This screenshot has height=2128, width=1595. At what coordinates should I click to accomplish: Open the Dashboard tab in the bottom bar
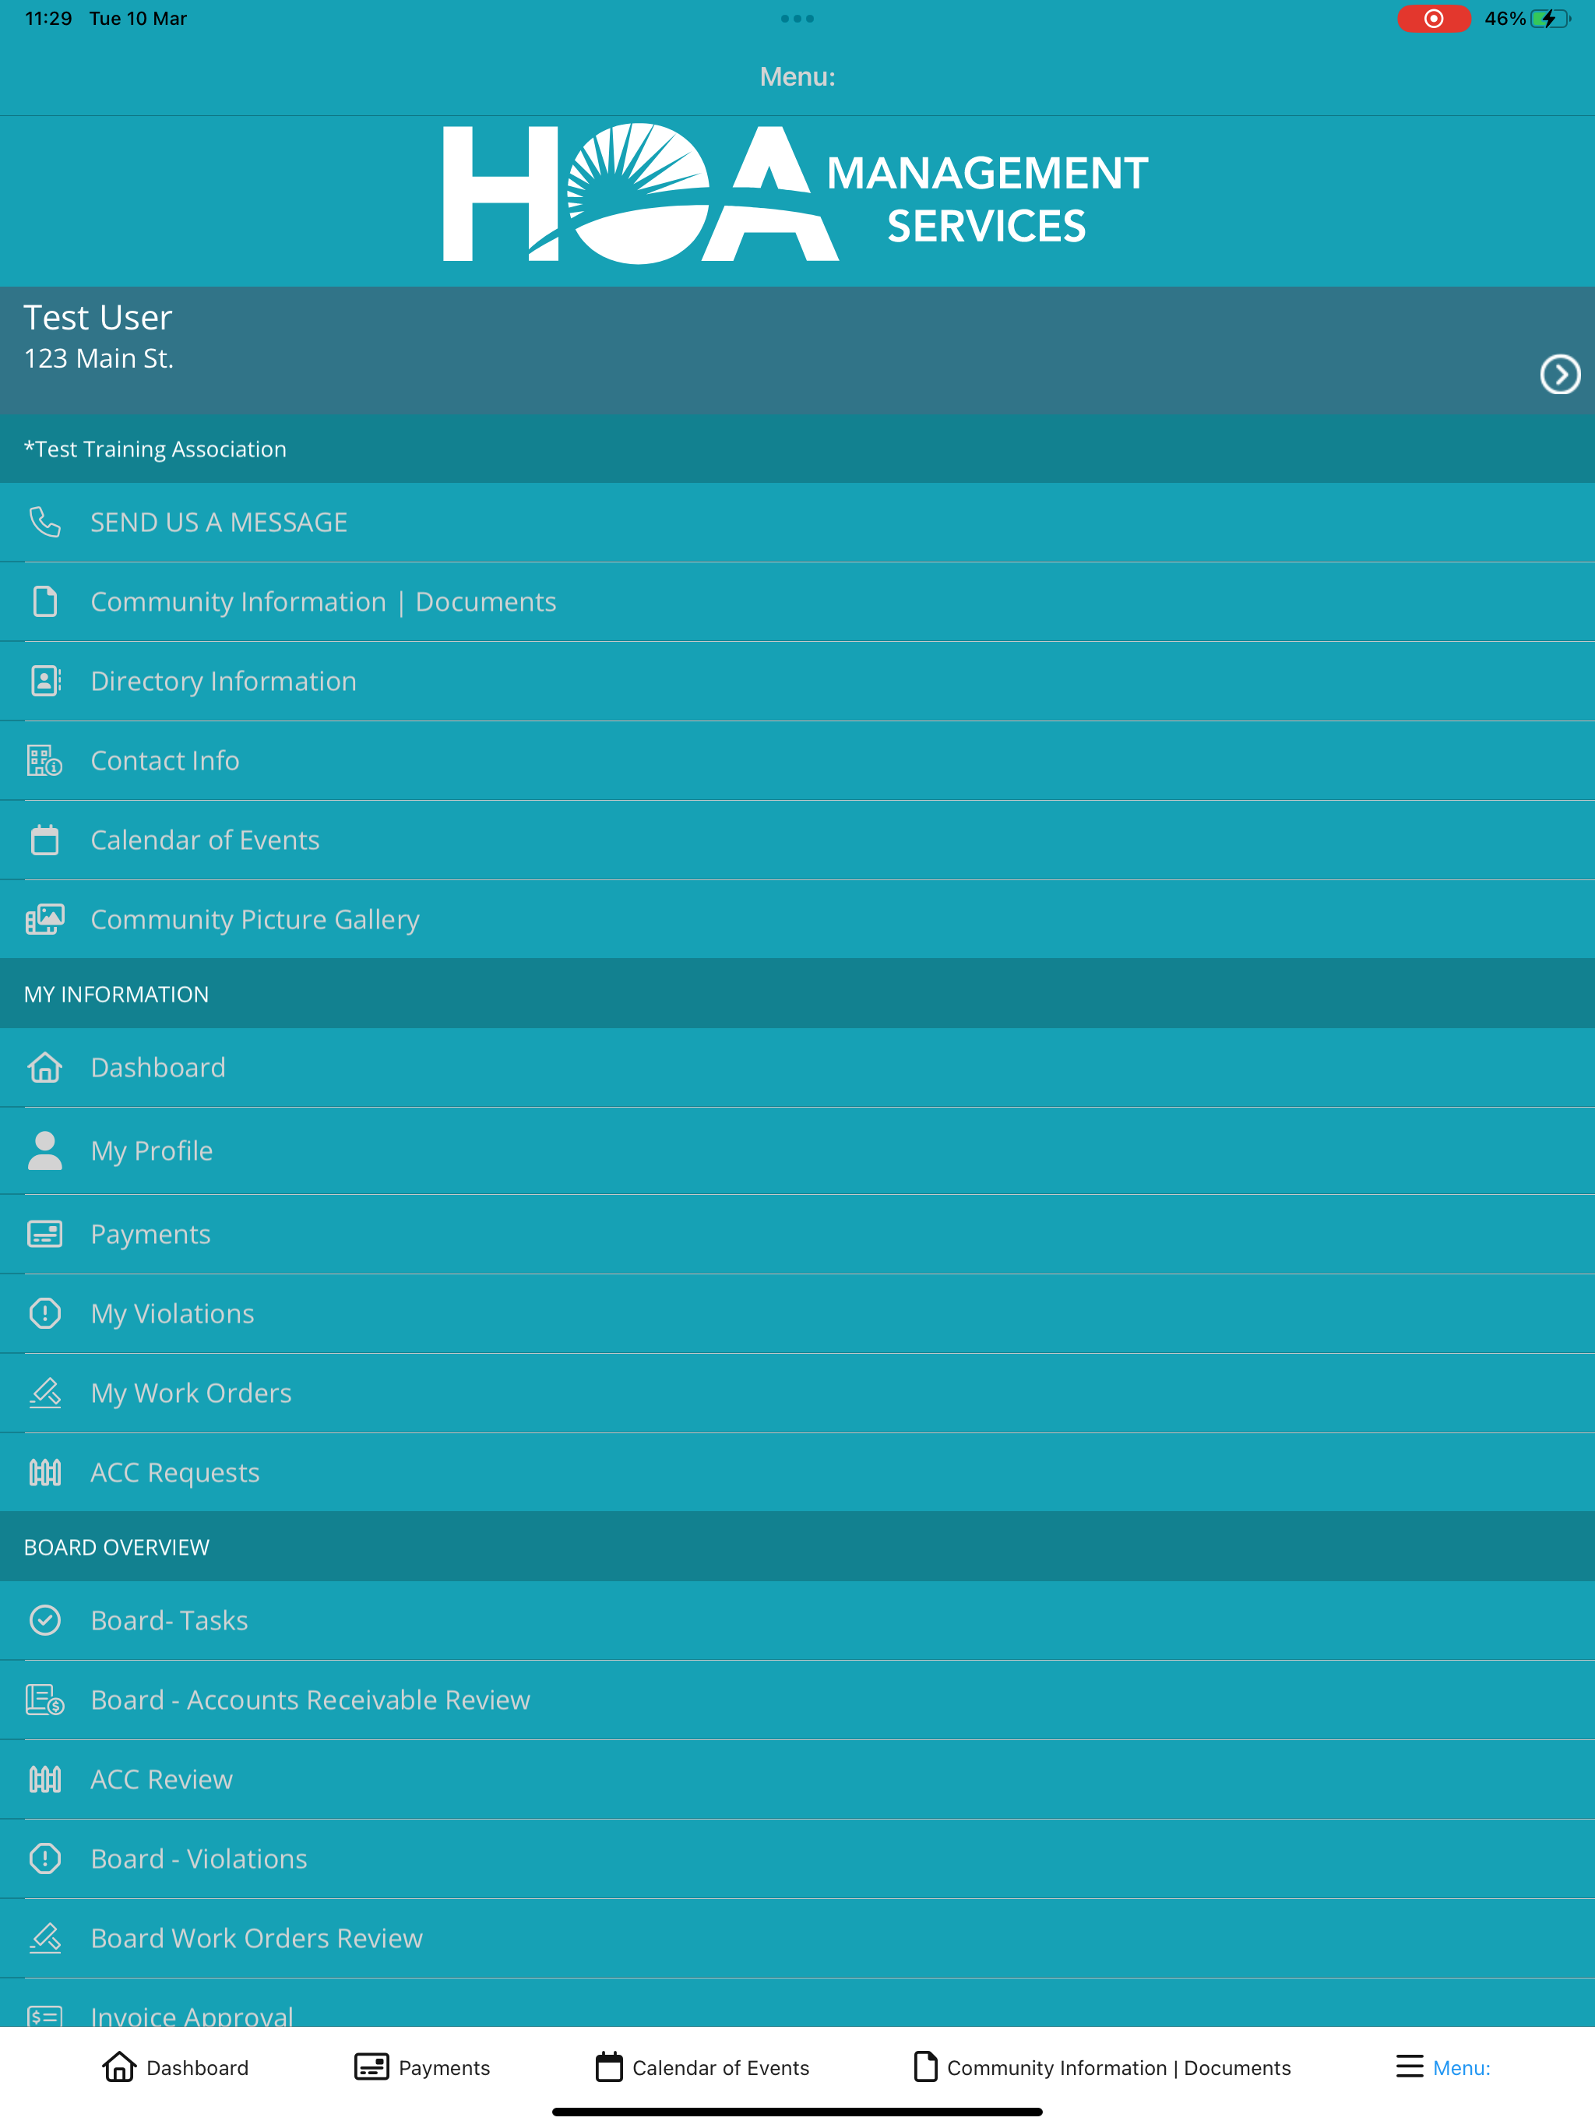pos(175,2066)
